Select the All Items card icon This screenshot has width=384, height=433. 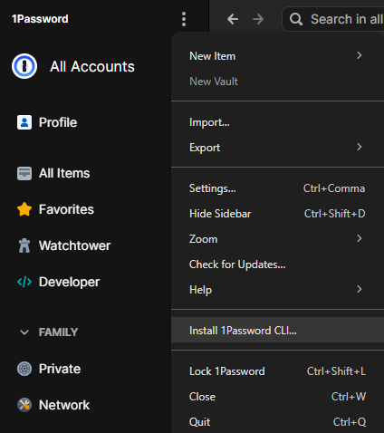tap(24, 173)
